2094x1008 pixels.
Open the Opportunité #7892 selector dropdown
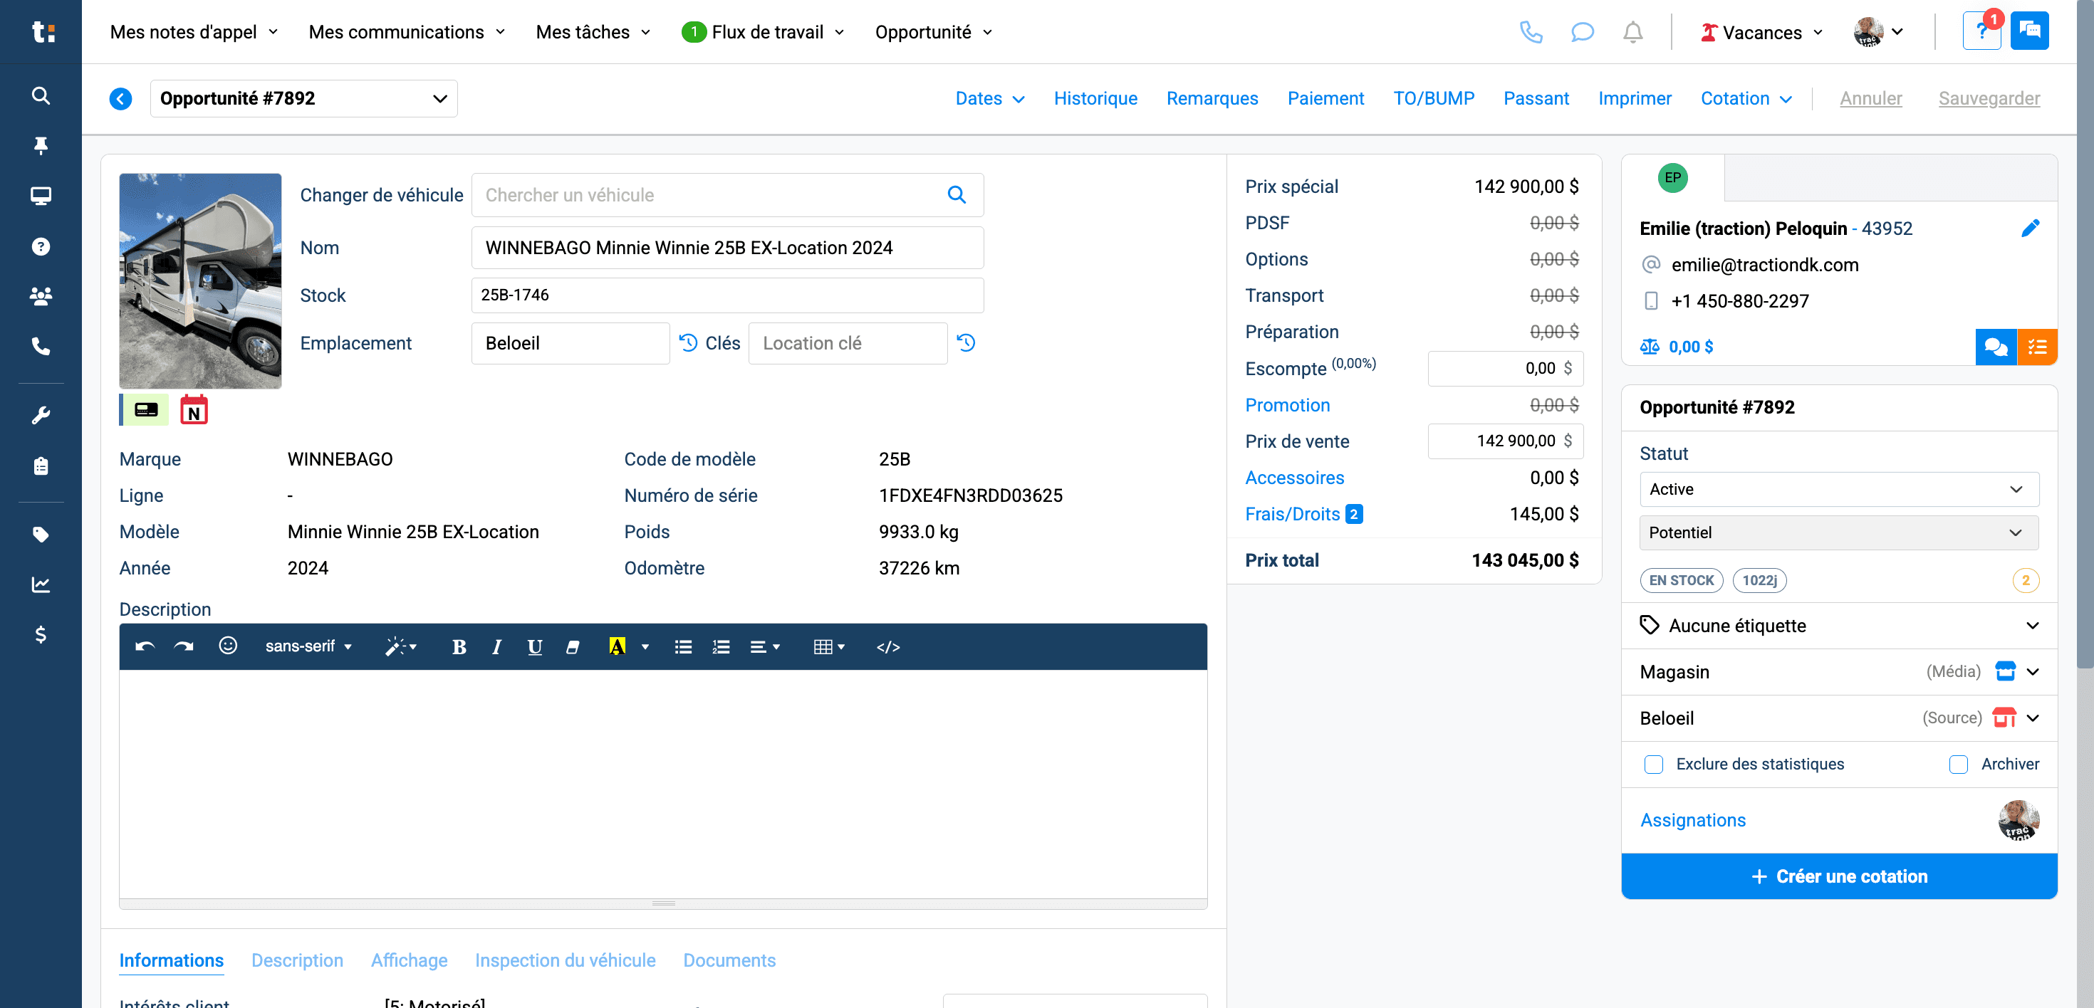pyautogui.click(x=303, y=99)
